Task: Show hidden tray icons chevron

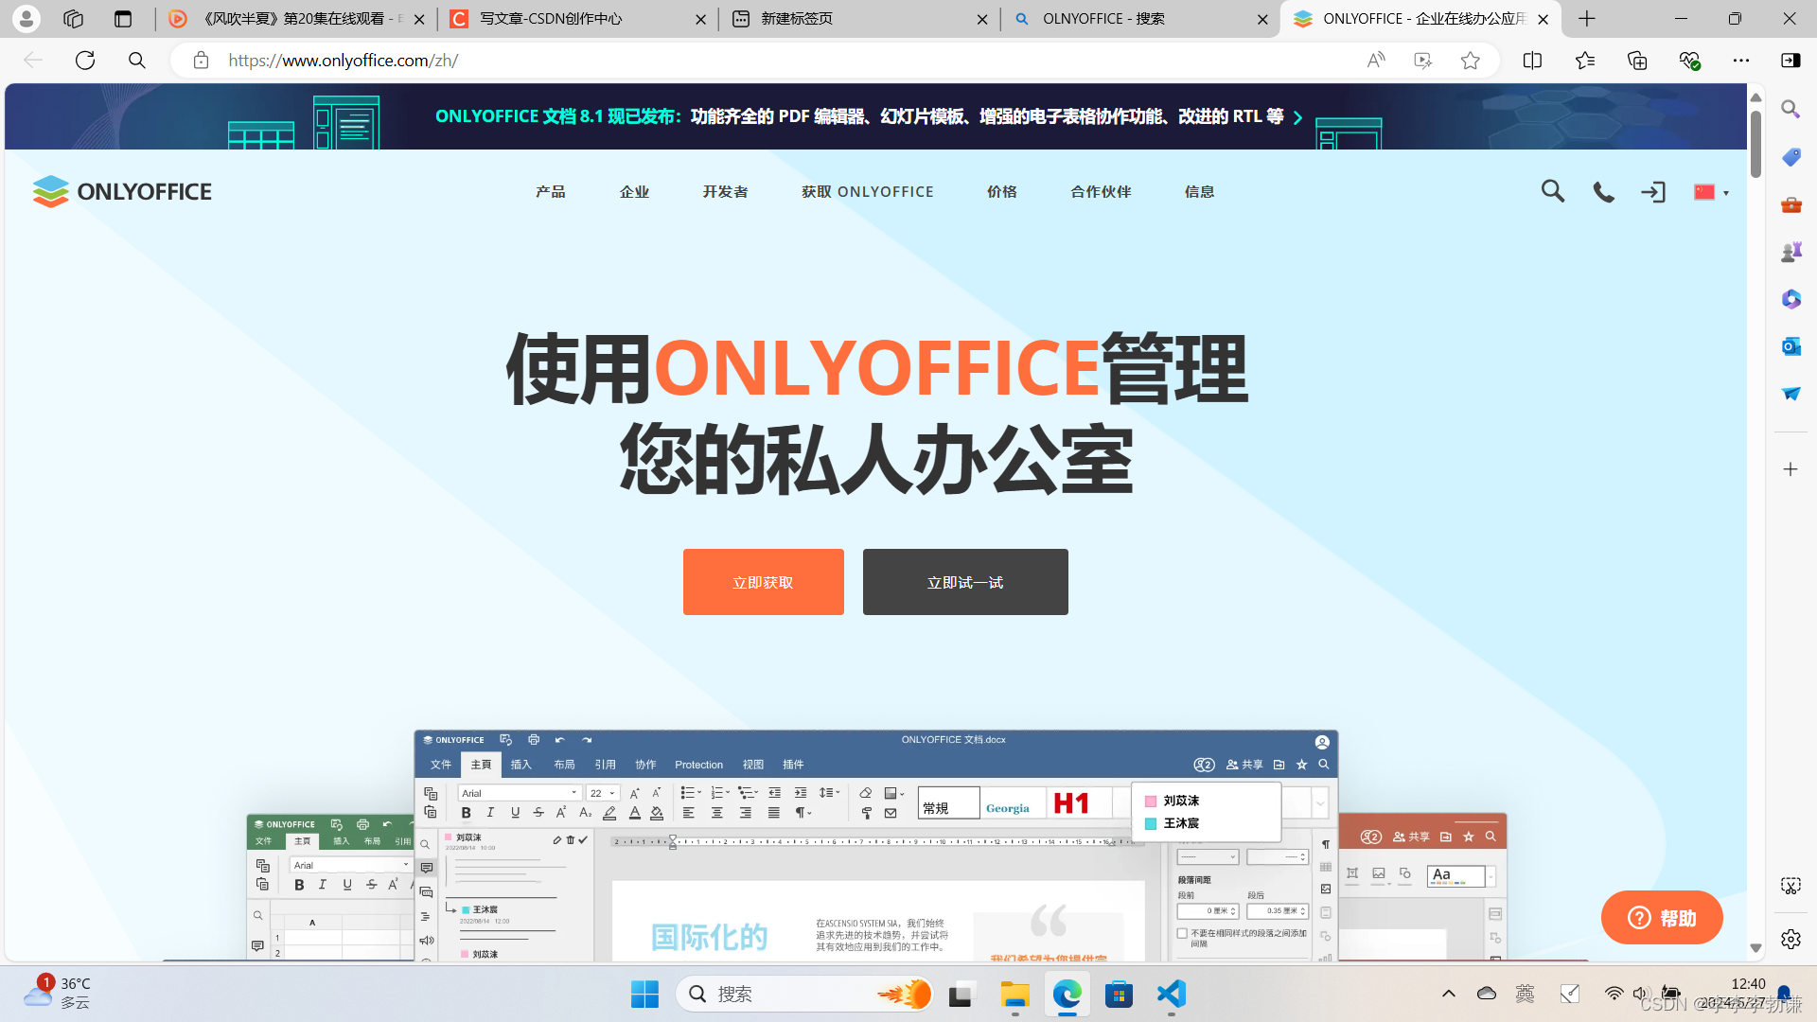Action: pyautogui.click(x=1448, y=994)
